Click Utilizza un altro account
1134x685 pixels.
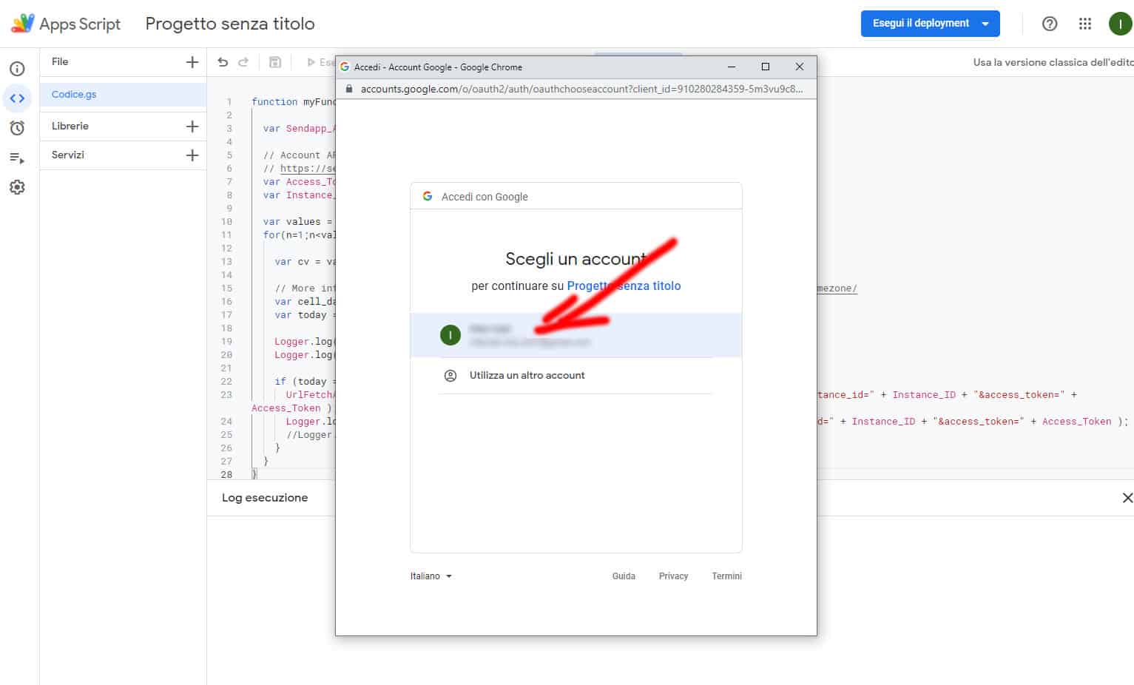point(527,375)
